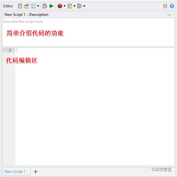Expand the save options arrow
The width and height of the screenshot is (177, 177).
point(38,6)
